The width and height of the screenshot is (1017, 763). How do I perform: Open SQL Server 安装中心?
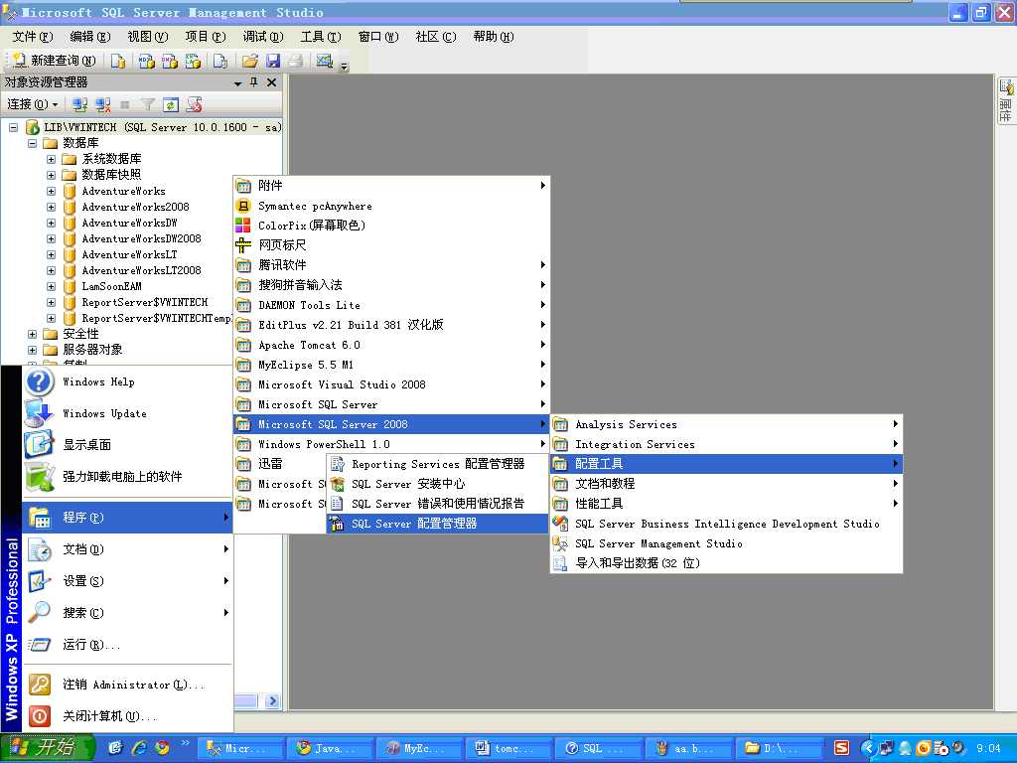click(438, 484)
